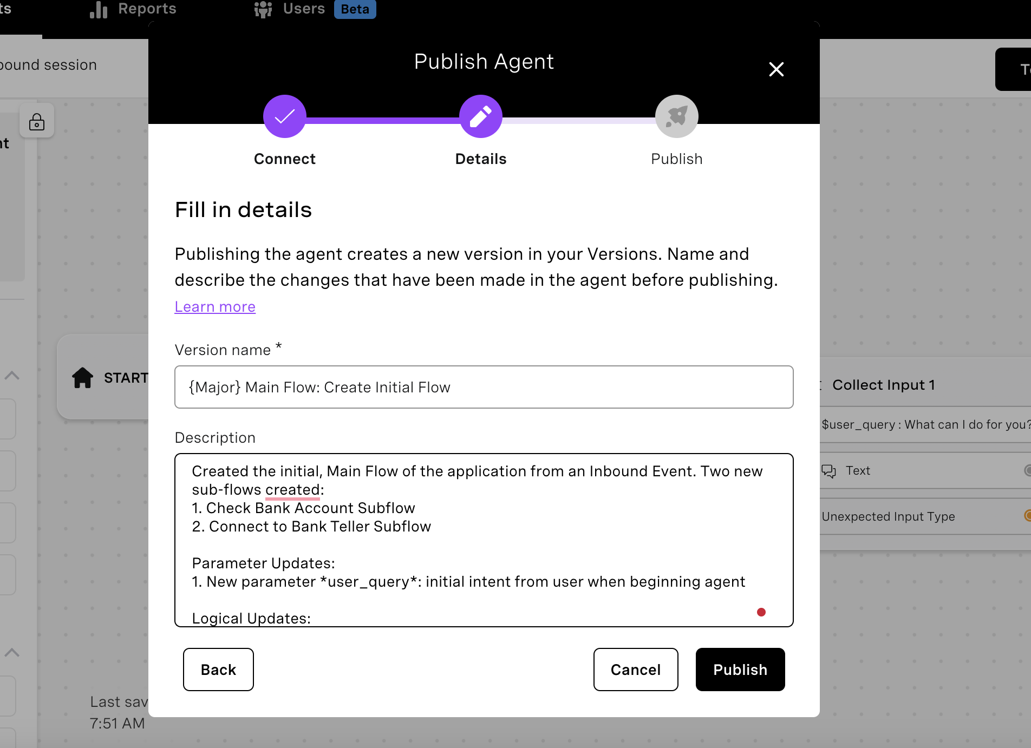Go Back to the previous step

(x=218, y=670)
